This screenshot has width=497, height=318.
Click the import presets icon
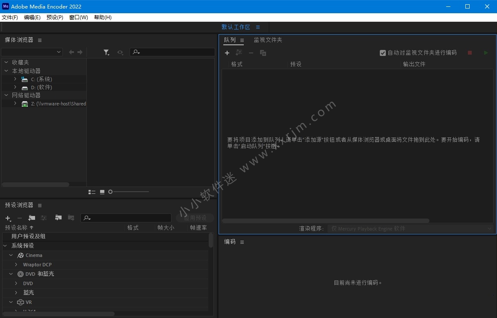pyautogui.click(x=58, y=218)
